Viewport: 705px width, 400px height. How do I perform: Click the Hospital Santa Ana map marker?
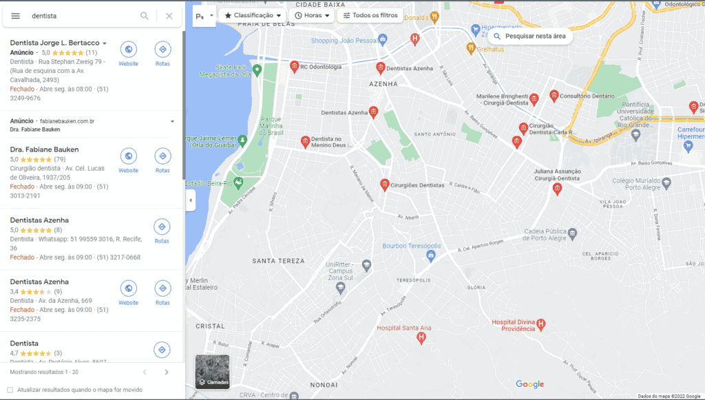click(x=421, y=338)
